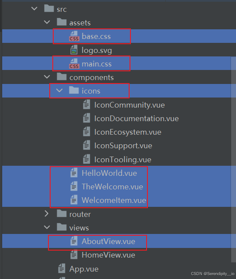Select the components folder label
Screen dimensions: 236x279
91,77
